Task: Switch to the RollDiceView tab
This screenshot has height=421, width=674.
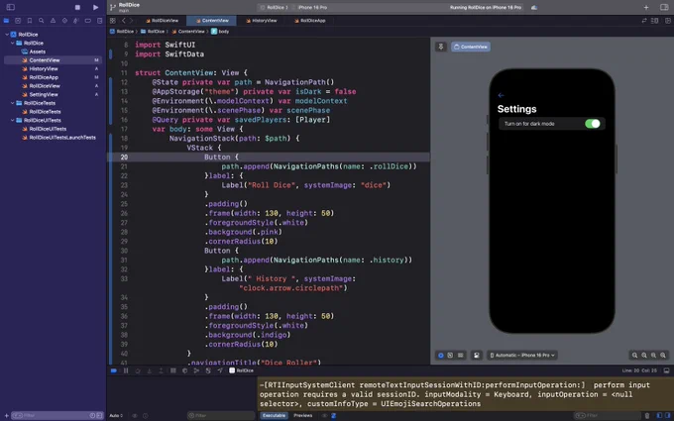Action: pyautogui.click(x=162, y=20)
